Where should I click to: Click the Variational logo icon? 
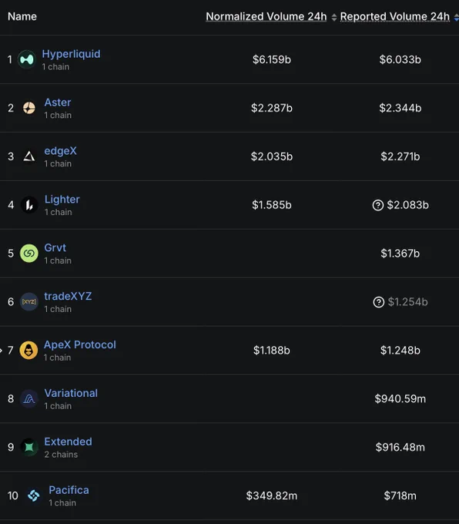[x=29, y=398]
